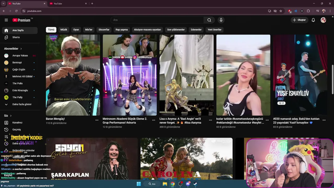Select the Aksiyon-macera oyunları chip
The height and width of the screenshot is (188, 334).
click(147, 30)
